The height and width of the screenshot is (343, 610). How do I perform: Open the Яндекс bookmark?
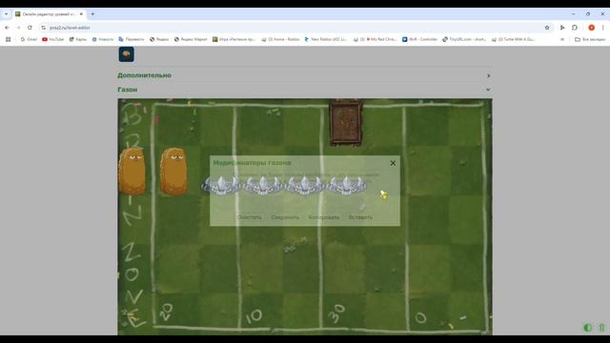tap(159, 39)
